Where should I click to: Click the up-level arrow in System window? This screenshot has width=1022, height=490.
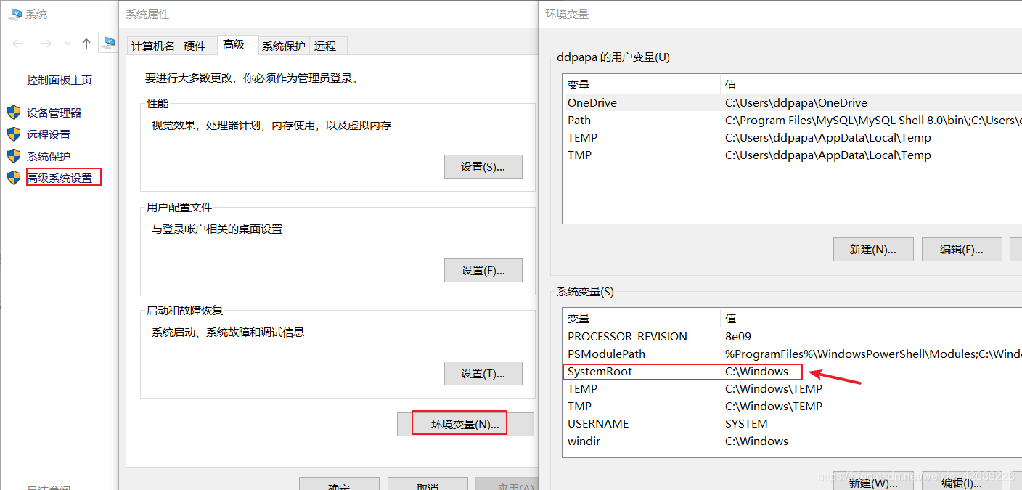[x=86, y=44]
